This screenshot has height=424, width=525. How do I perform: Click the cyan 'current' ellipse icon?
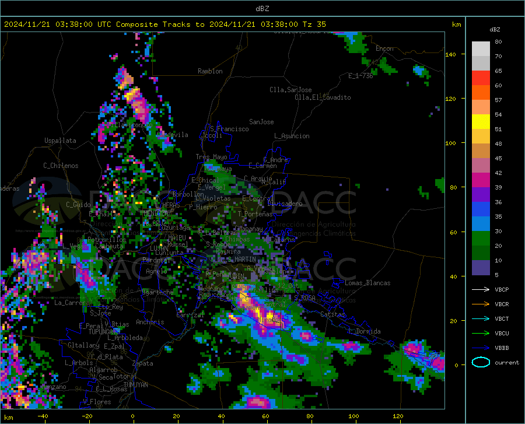(481, 362)
